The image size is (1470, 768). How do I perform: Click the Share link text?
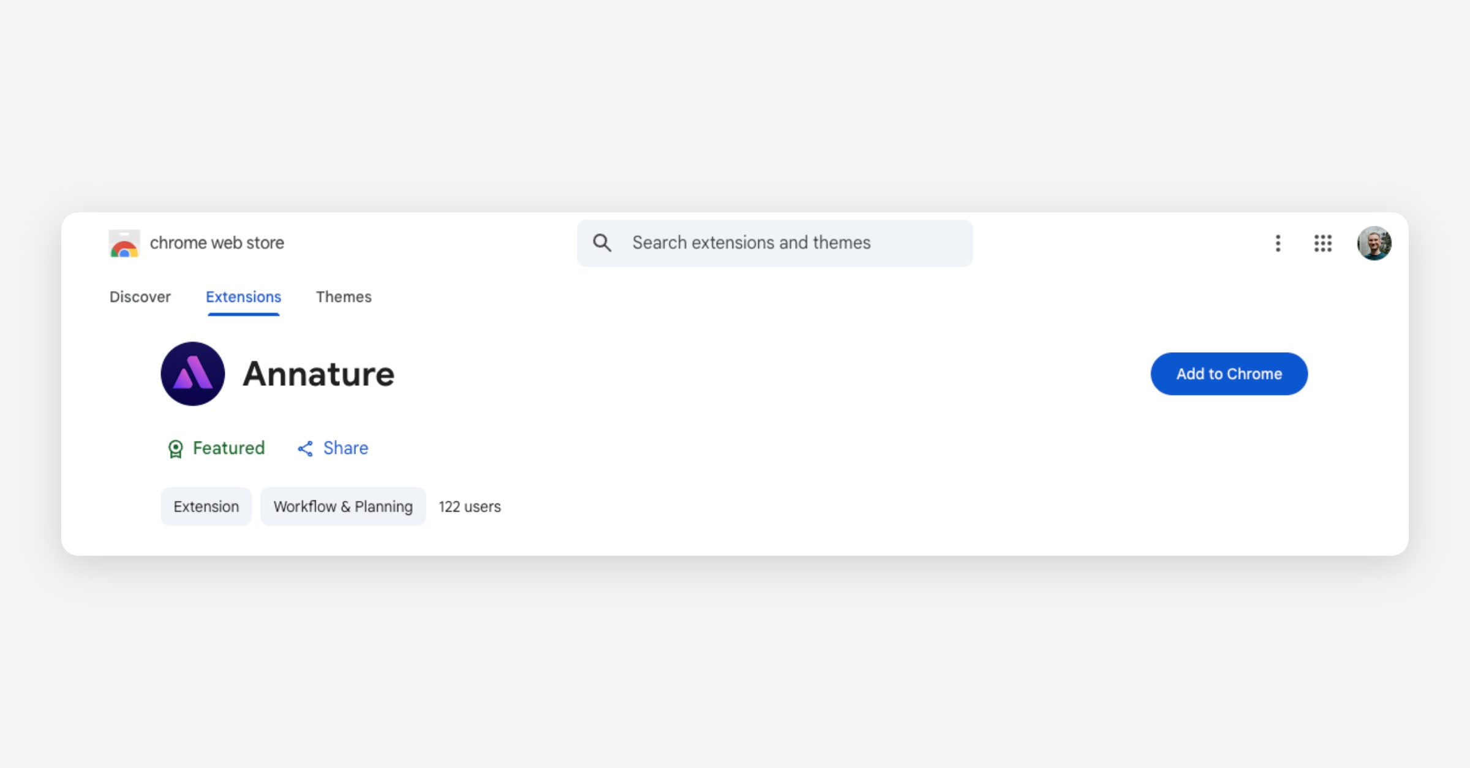pyautogui.click(x=345, y=448)
